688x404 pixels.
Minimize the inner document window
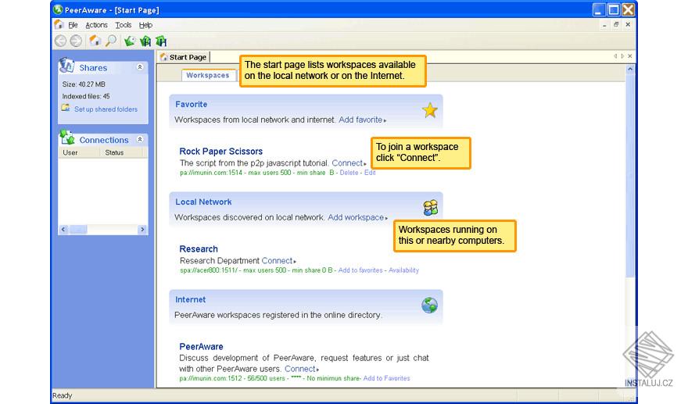click(x=604, y=25)
